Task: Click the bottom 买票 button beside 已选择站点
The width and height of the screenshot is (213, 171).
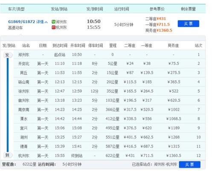Action: (190, 165)
